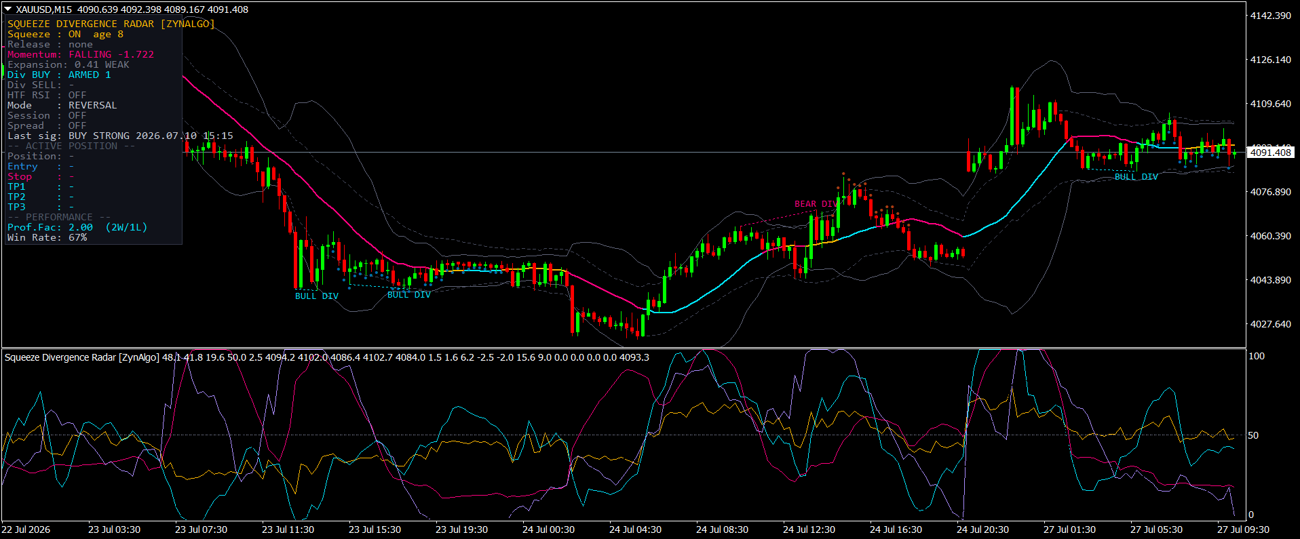
Task: Open the chart menu triangle beside XAUUSD,M15
Action: (8, 9)
